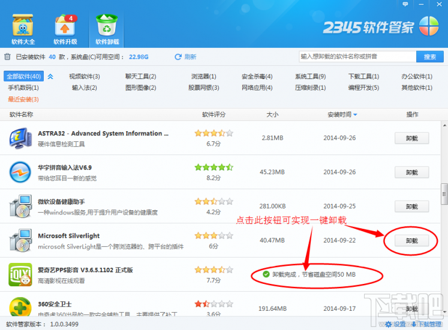Select the 软件卸载 recycle bin icon

point(107,29)
